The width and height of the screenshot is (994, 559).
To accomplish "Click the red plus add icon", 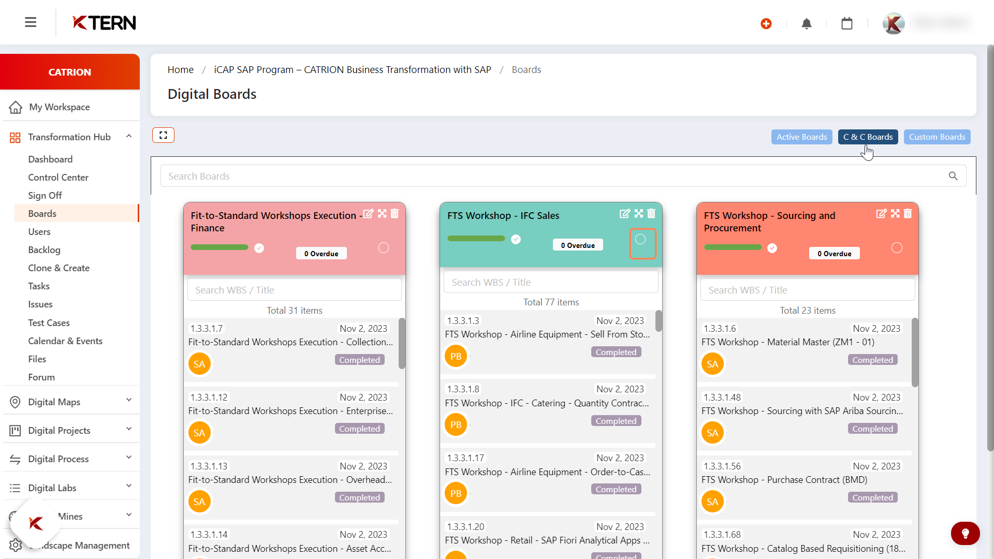I will click(766, 23).
